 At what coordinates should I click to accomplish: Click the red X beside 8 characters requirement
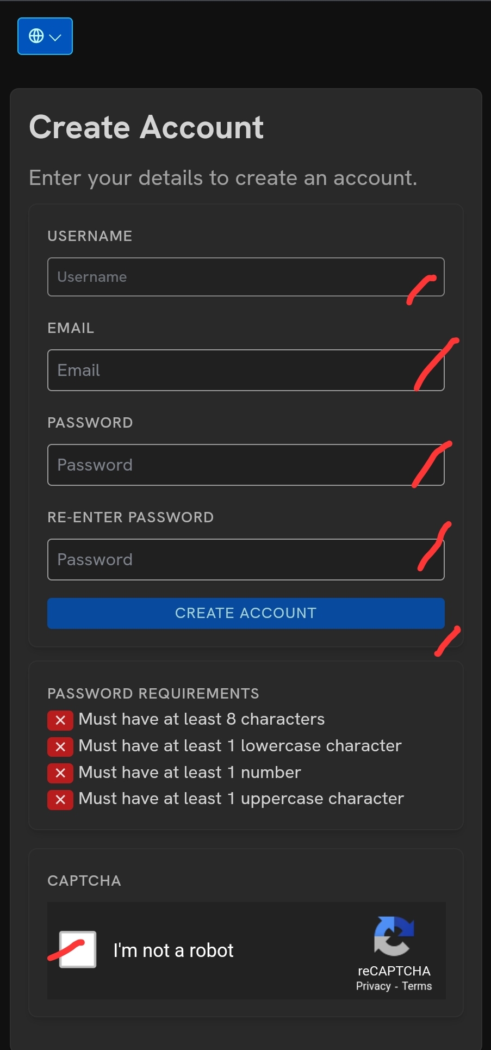click(60, 720)
